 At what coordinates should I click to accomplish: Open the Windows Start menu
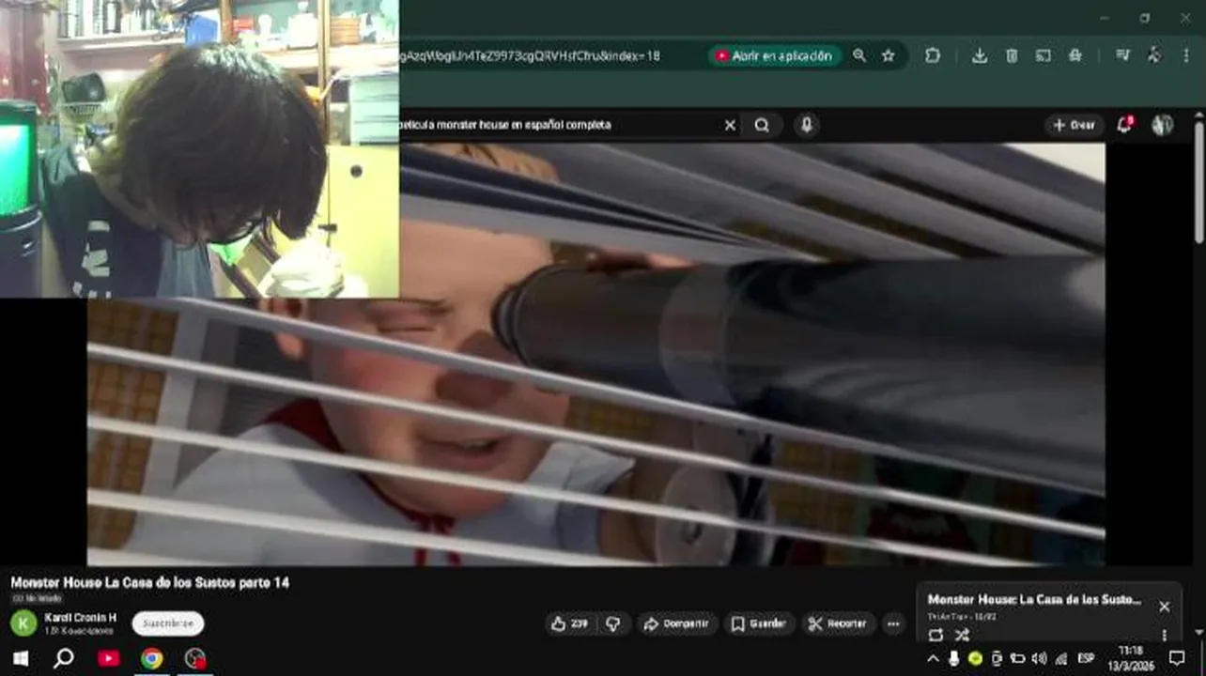coord(20,658)
